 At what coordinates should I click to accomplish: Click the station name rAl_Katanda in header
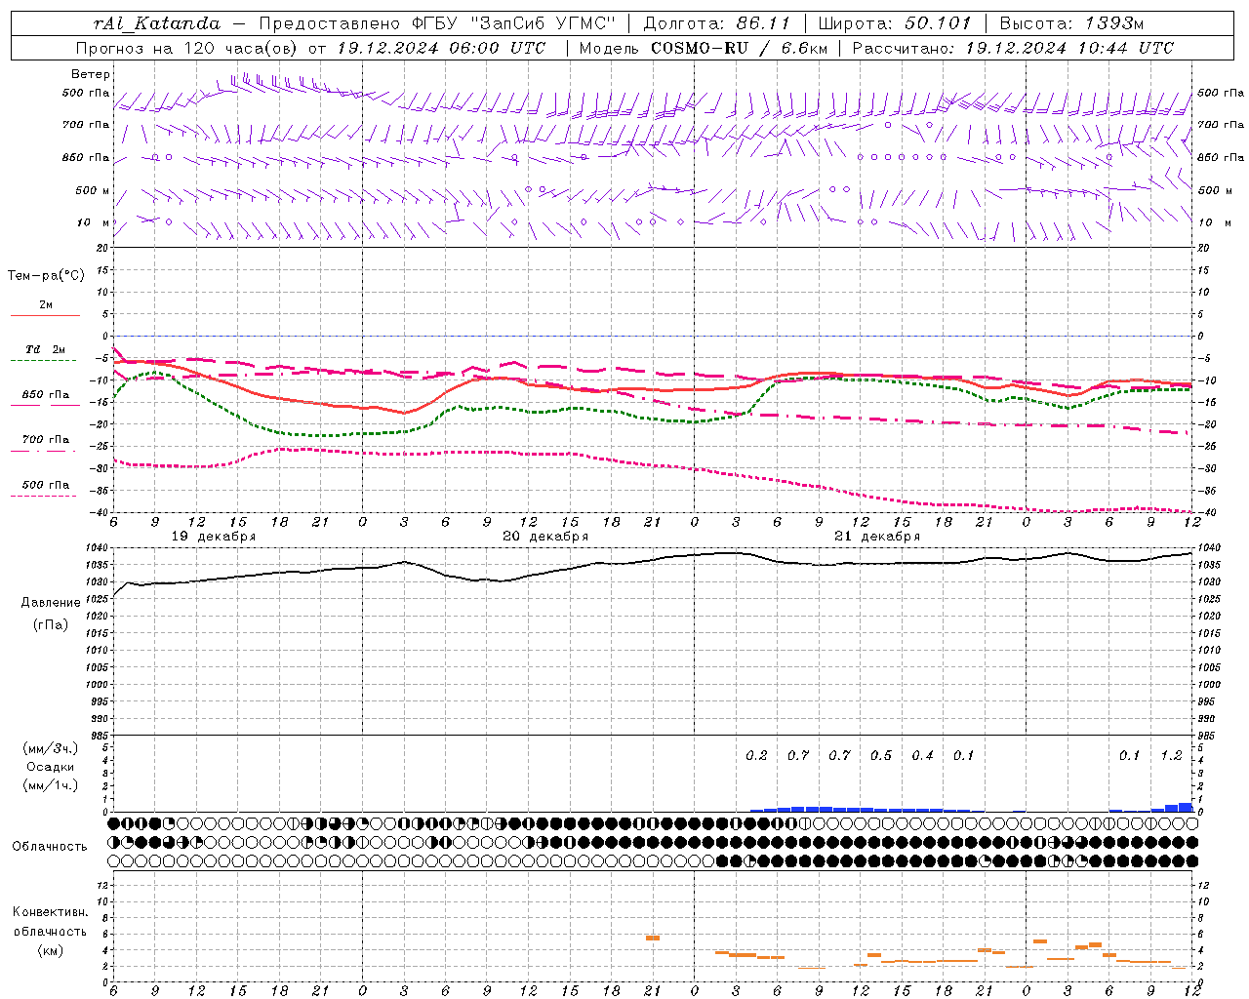157,23
